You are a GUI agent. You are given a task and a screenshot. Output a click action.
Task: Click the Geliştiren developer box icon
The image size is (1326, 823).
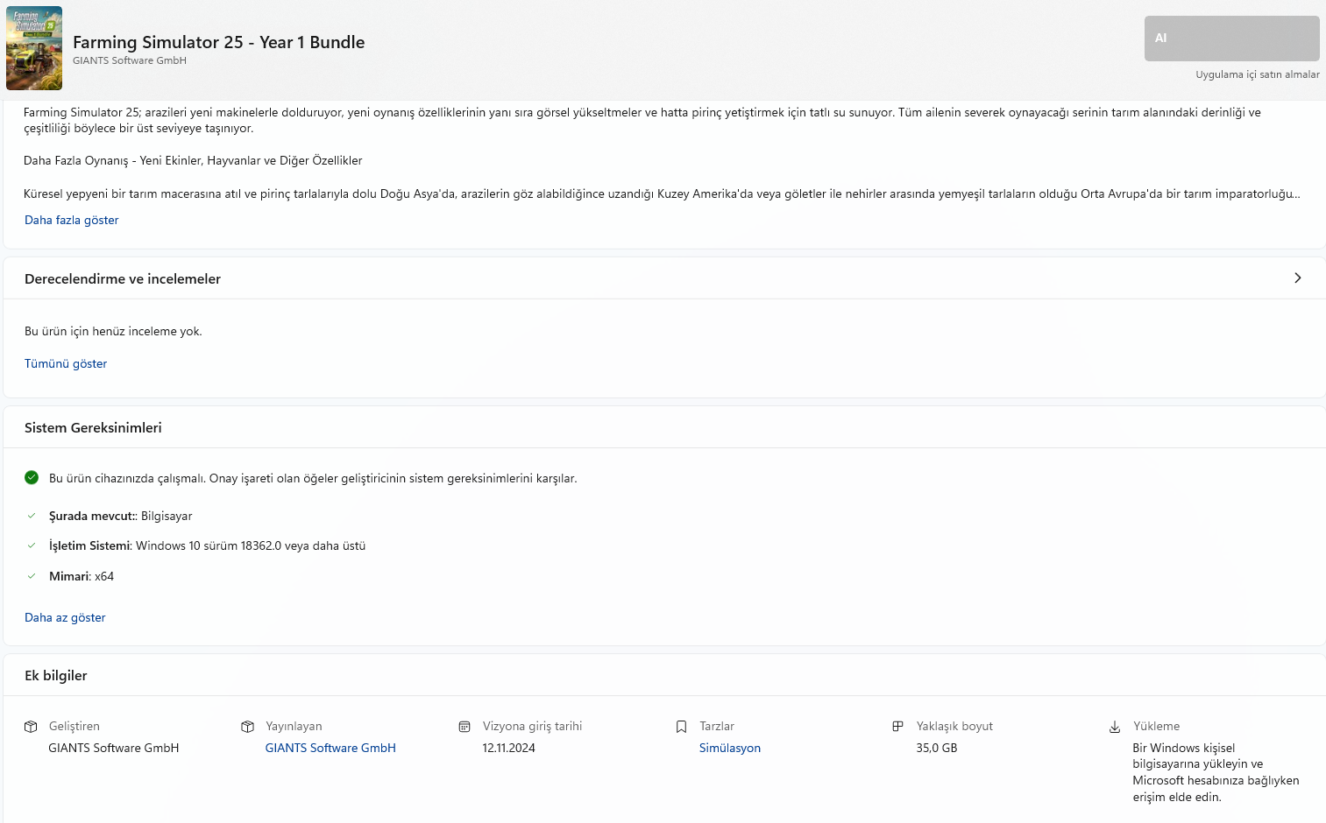click(x=31, y=727)
